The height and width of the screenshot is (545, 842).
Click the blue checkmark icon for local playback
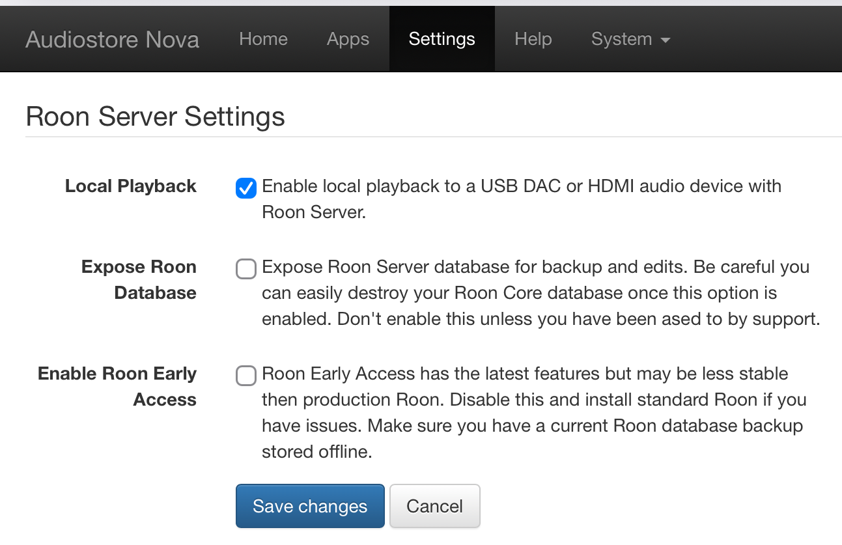point(246,188)
